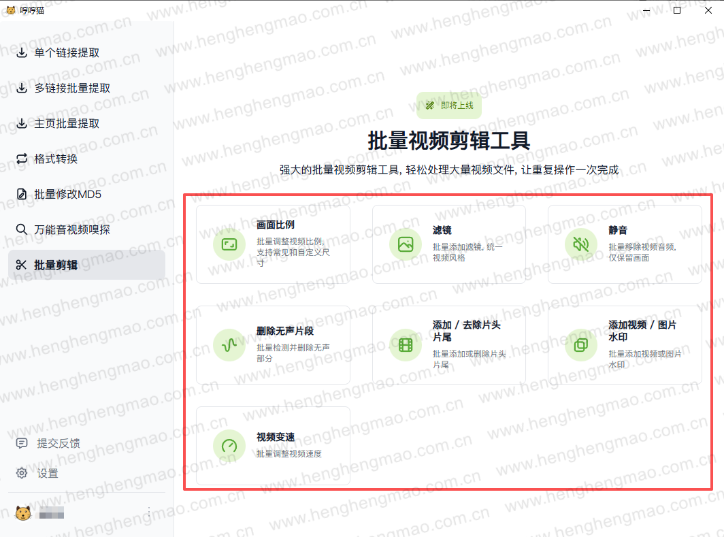Image resolution: width=724 pixels, height=537 pixels.
Task: Click the aspect ratio (画面比例) icon
Action: 229,244
